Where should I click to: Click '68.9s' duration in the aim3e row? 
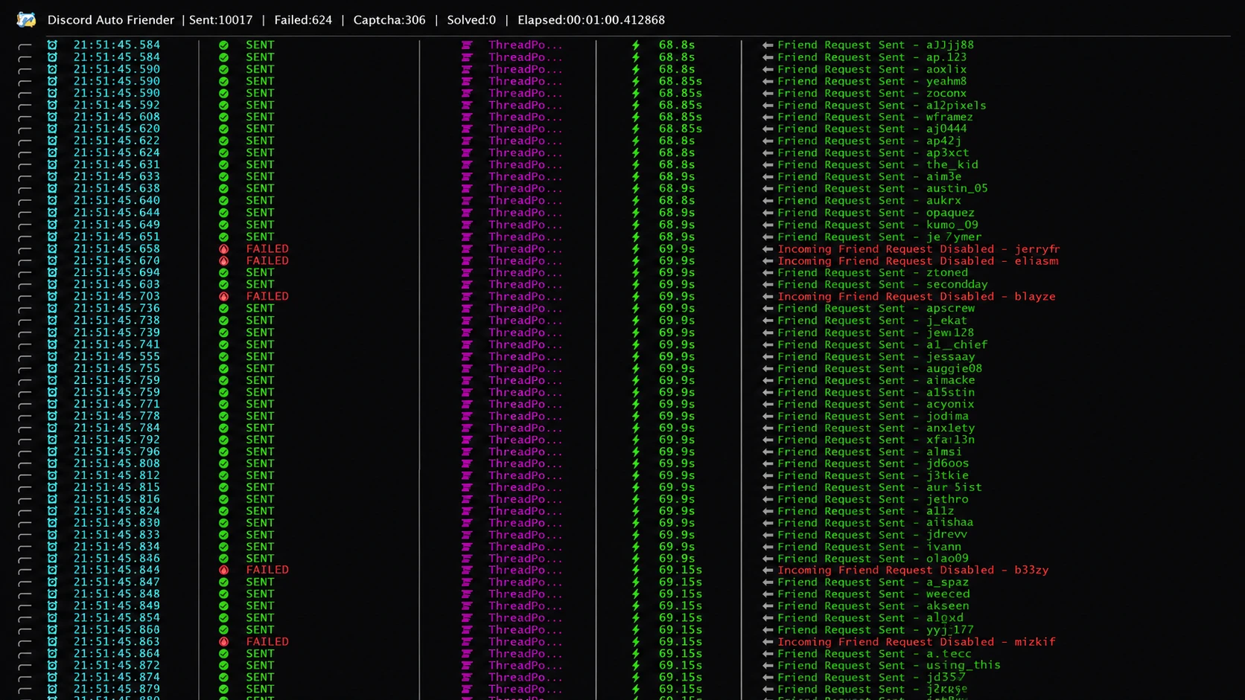[x=677, y=176]
